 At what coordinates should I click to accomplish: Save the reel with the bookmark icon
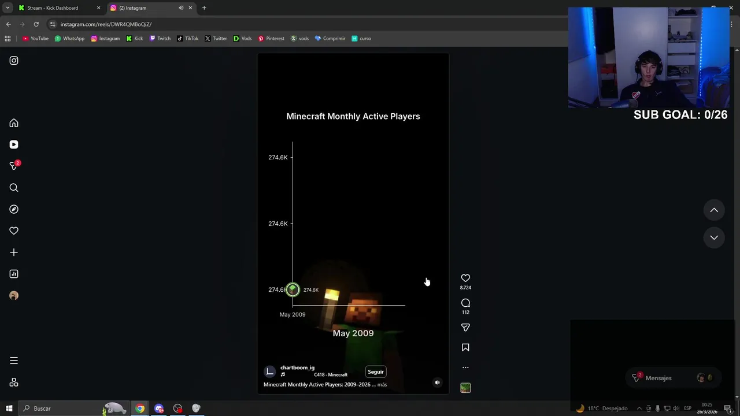[465, 347]
